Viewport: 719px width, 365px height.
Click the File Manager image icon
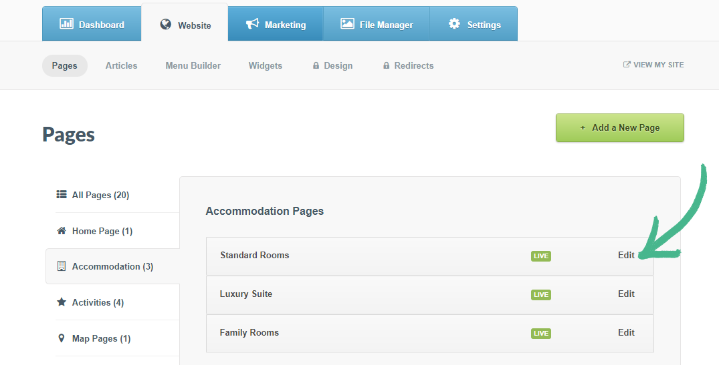click(x=347, y=24)
